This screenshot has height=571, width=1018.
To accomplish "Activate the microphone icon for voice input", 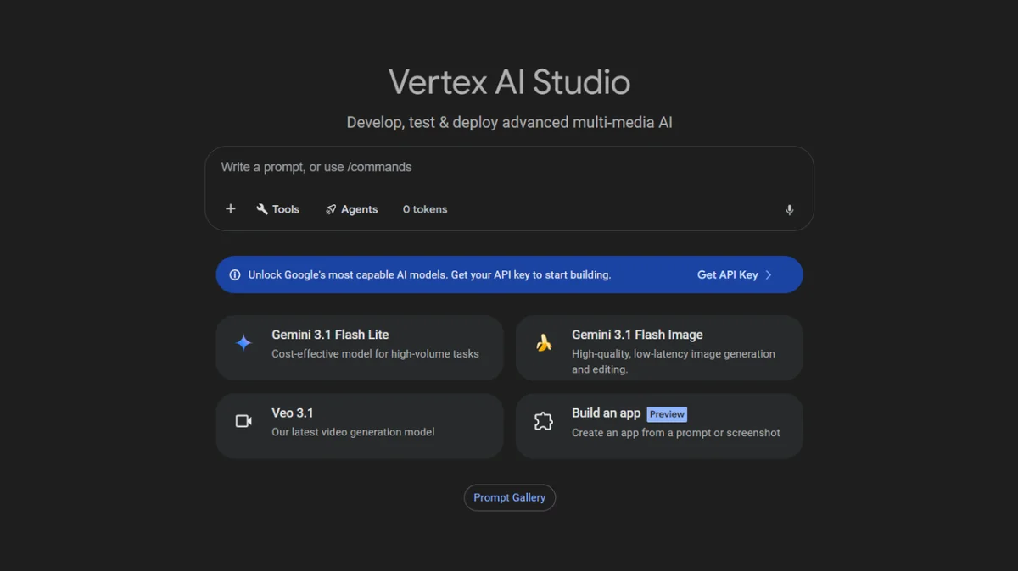I will pyautogui.click(x=789, y=209).
